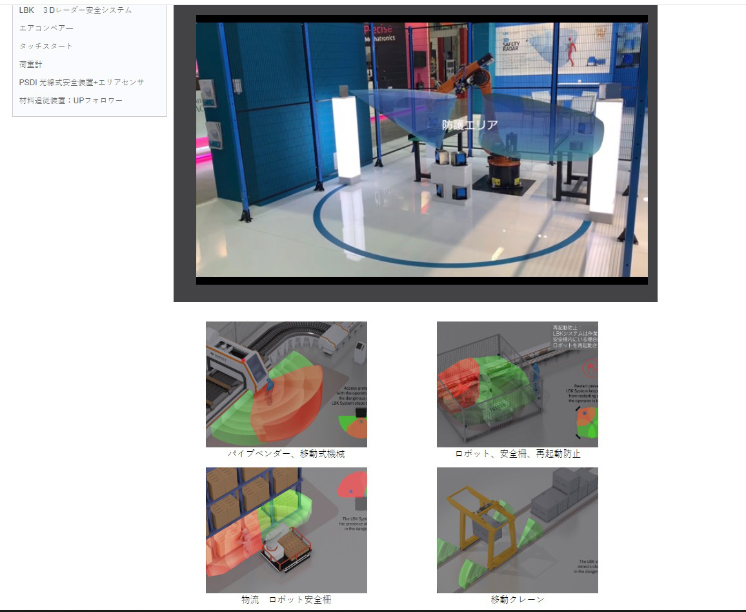Open the pipe bender radar zone thumbnail

click(286, 384)
